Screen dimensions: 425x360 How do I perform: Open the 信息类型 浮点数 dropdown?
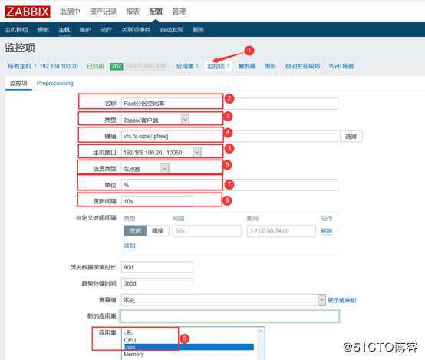(x=145, y=169)
